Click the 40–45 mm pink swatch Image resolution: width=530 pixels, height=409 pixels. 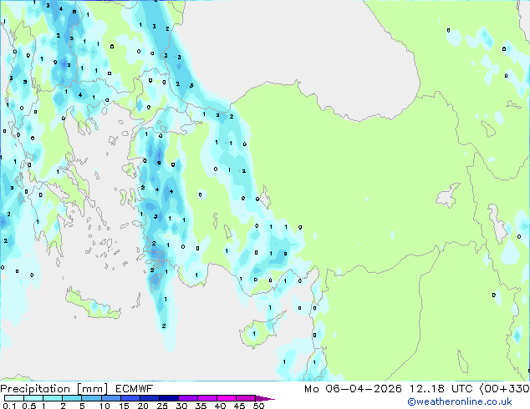[227, 398]
